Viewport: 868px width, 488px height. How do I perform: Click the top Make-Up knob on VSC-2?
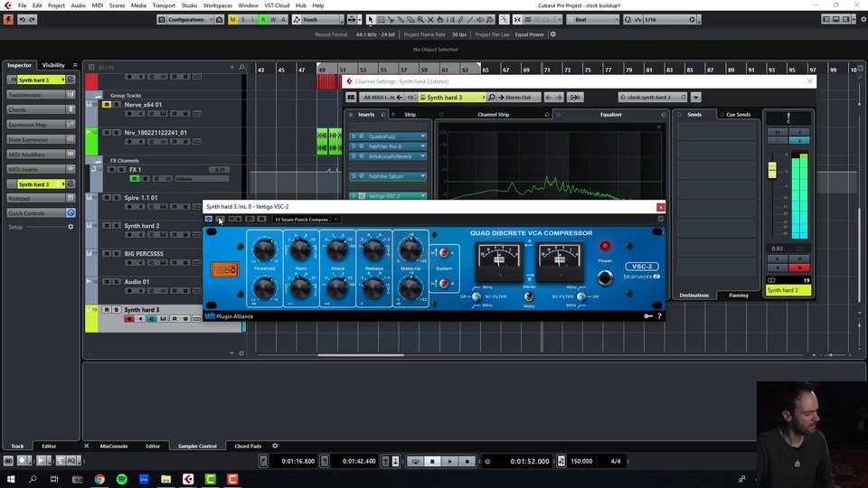click(410, 250)
